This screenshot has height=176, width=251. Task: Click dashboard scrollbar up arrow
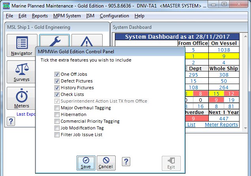(x=245, y=36)
